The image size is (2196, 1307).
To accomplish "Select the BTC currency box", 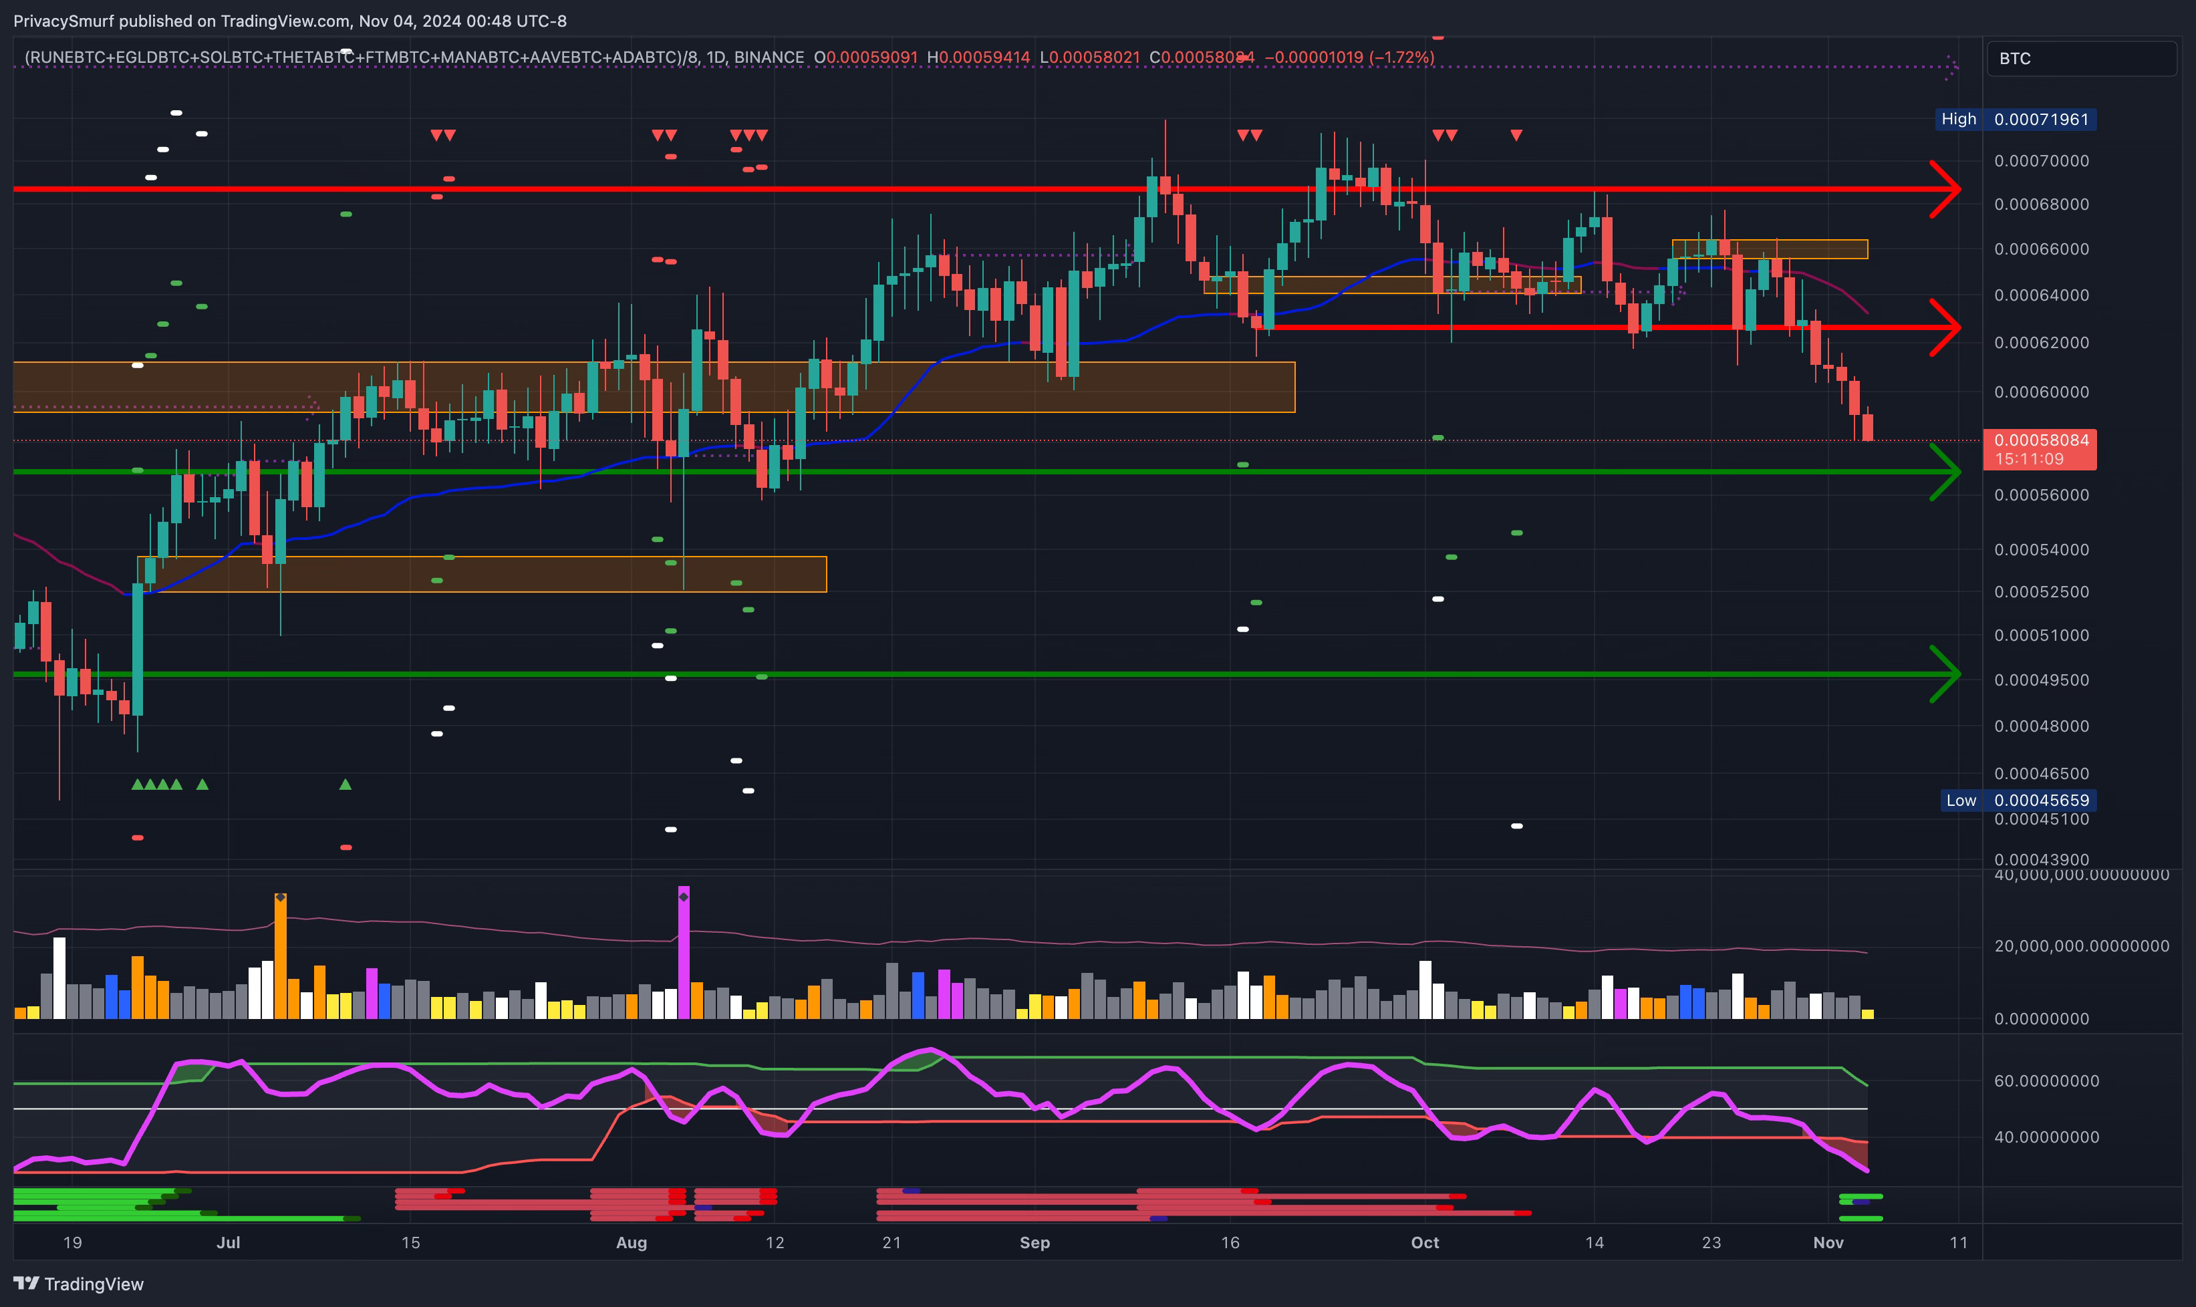I will click(x=2082, y=59).
